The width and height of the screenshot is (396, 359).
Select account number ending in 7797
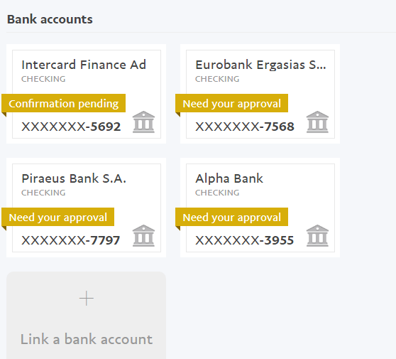pos(71,240)
